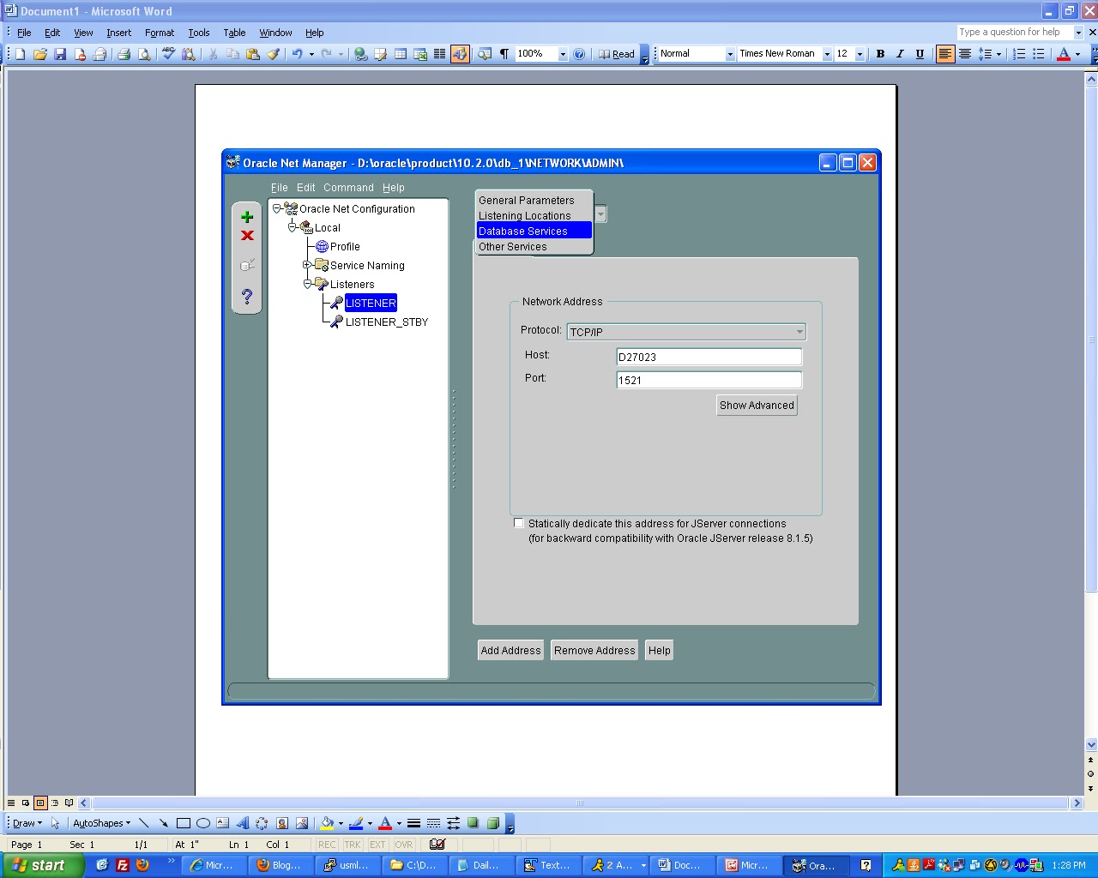Open the Draw dropdown menu
The width and height of the screenshot is (1098, 878).
tap(27, 823)
